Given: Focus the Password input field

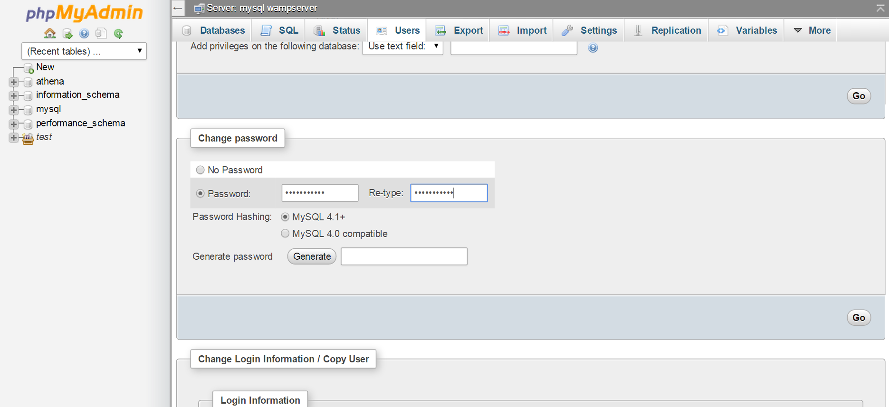Looking at the screenshot, I should click(320, 193).
